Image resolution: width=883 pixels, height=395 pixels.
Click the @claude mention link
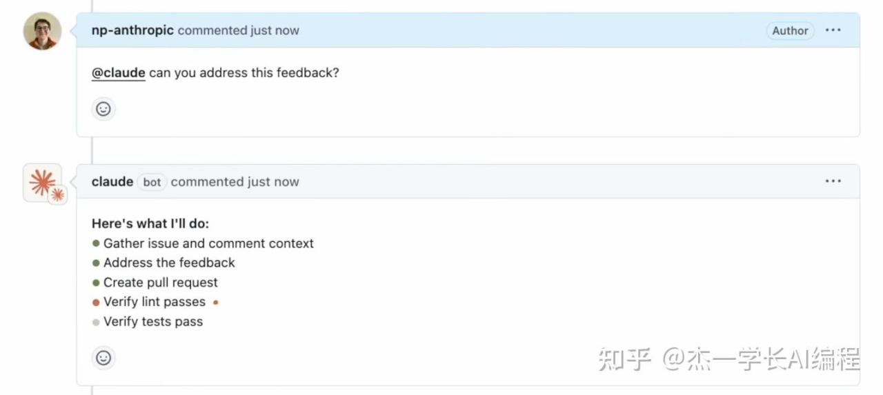tap(118, 72)
